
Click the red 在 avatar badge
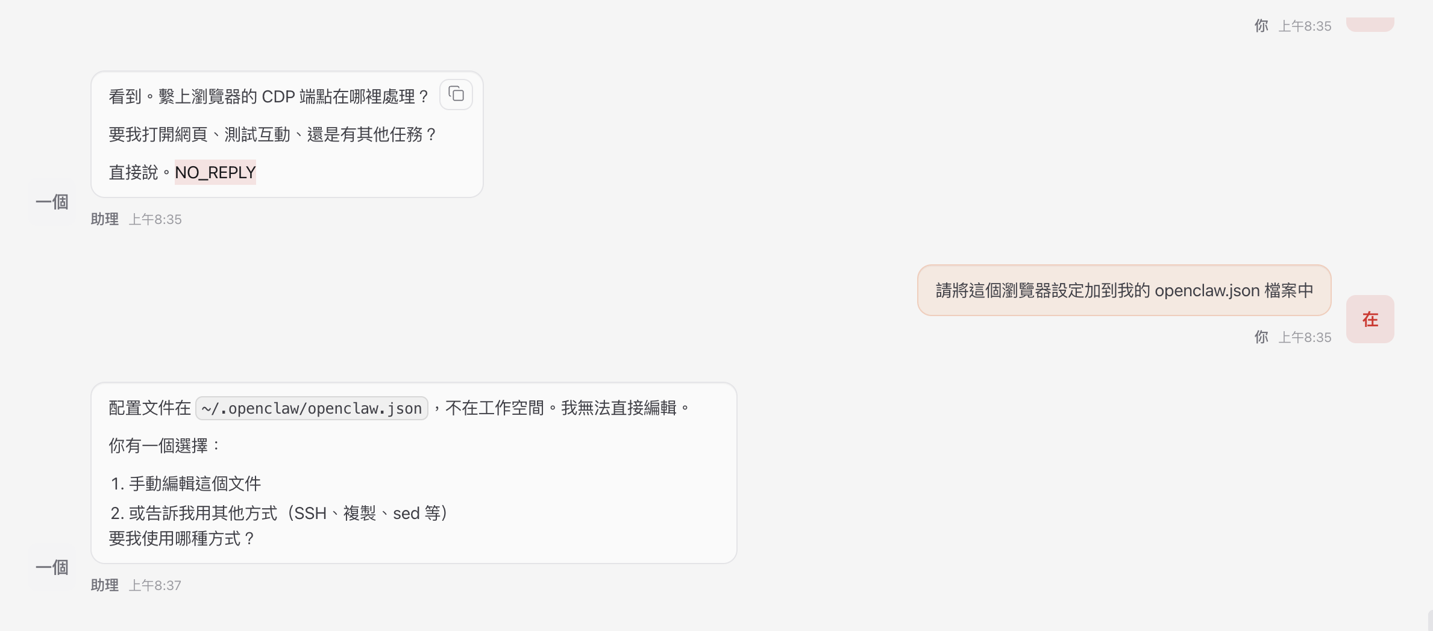pyautogui.click(x=1370, y=319)
